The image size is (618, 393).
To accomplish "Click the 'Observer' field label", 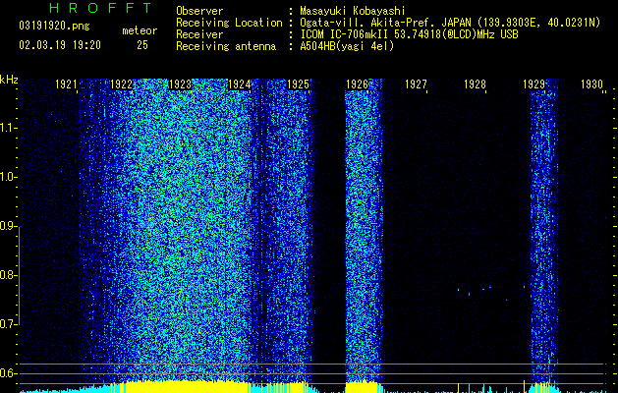I will coord(199,11).
